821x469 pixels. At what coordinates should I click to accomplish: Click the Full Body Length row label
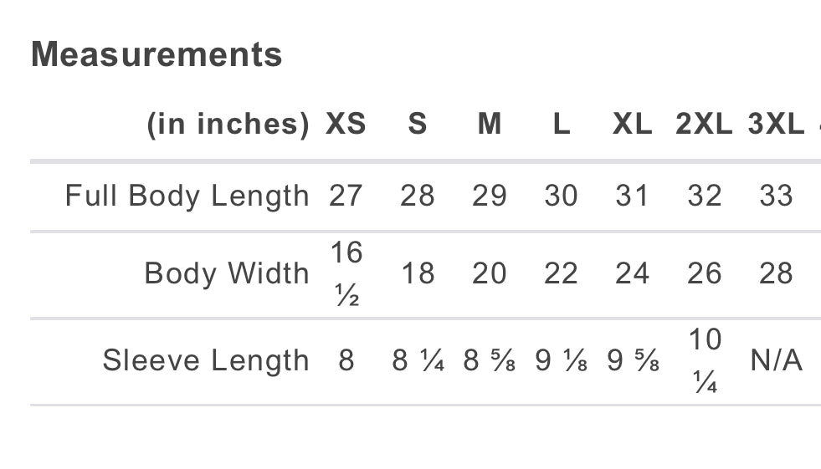[x=187, y=196]
